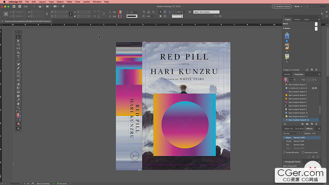Select page 3 thumbnail in Pages panel
The height and width of the screenshot is (185, 329).
[x=287, y=56]
